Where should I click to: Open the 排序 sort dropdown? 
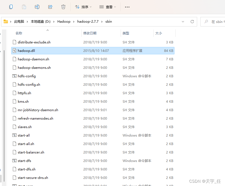point(83,7)
